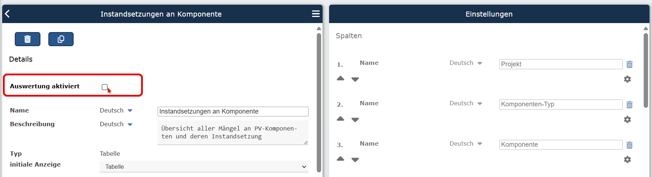Open the initiale Anzeige Tabelle combo box

tap(204, 167)
